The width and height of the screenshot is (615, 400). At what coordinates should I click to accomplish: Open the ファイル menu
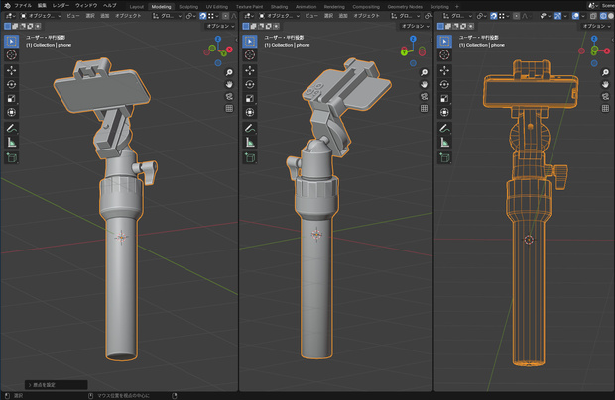click(23, 6)
